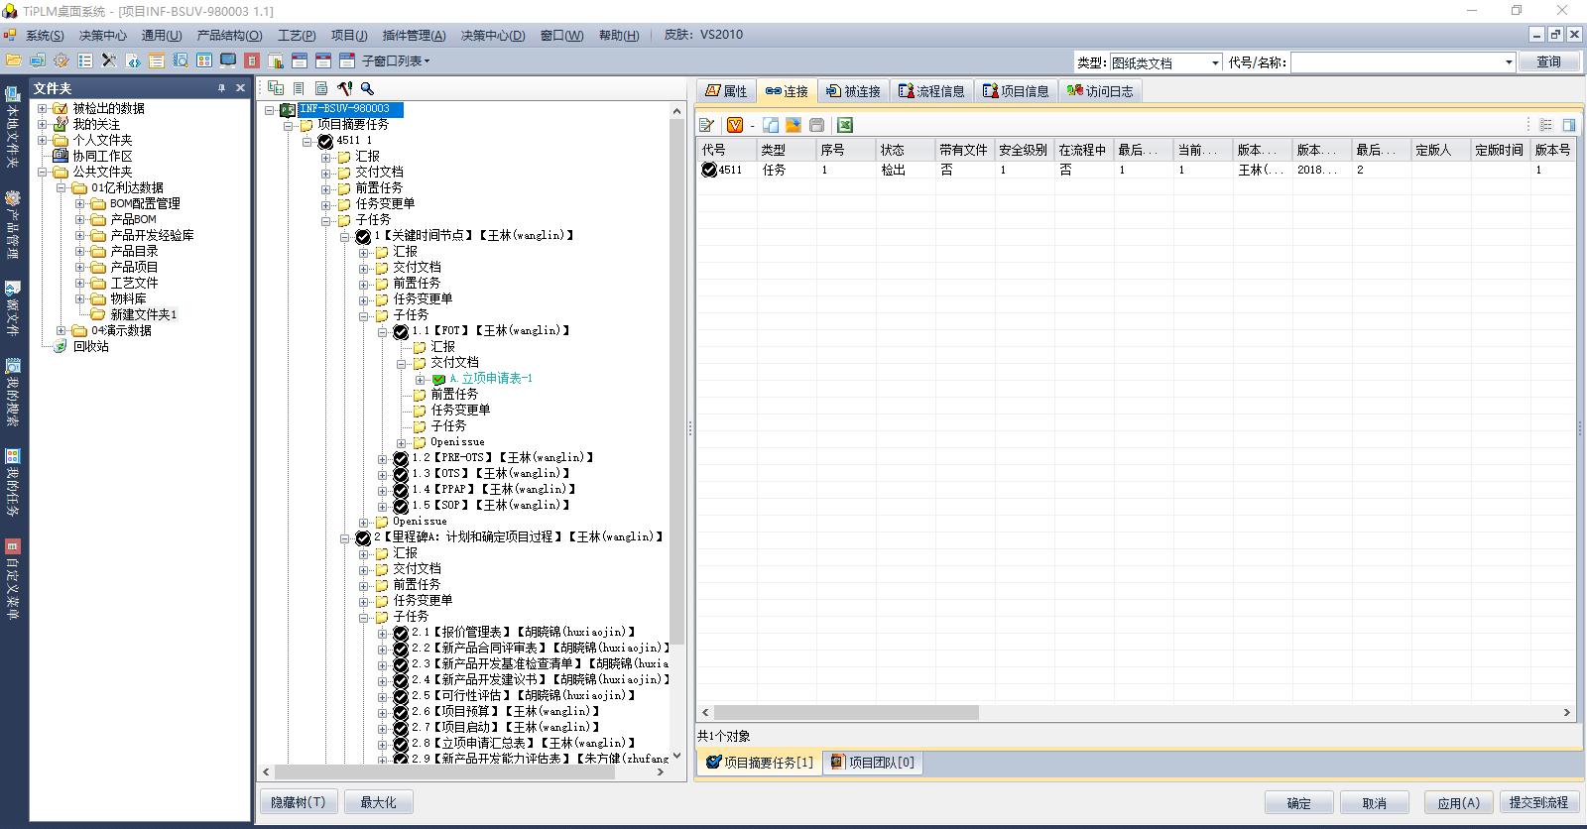1587x829 pixels.
Task: Click the gear with pencil settings icon
Action: (61, 60)
